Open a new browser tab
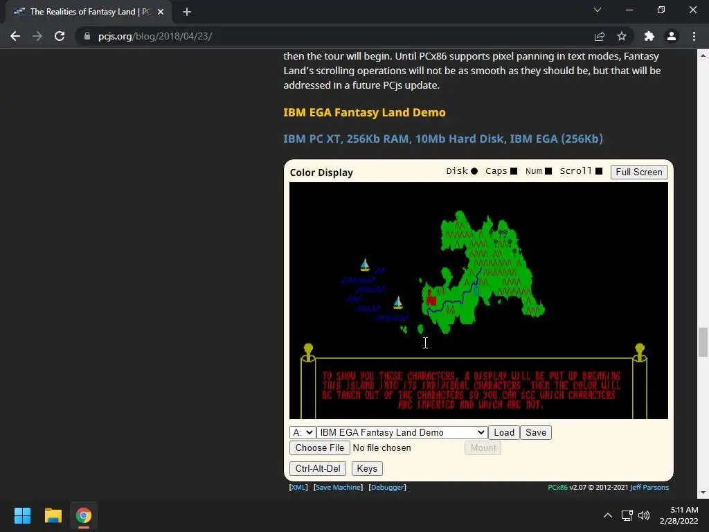The height and width of the screenshot is (532, 709). point(187,12)
